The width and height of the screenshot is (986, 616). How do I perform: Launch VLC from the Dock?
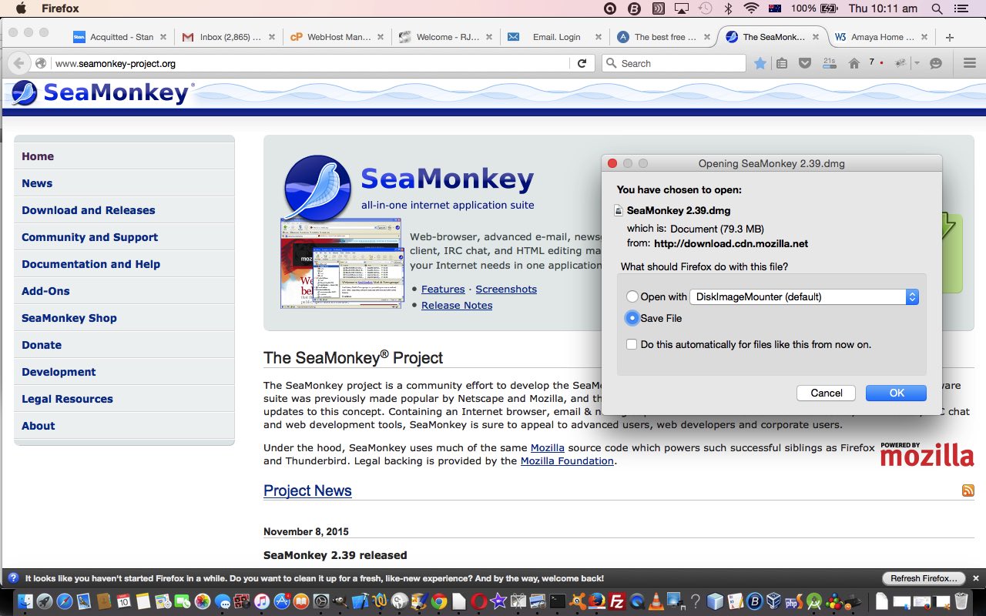tap(656, 601)
